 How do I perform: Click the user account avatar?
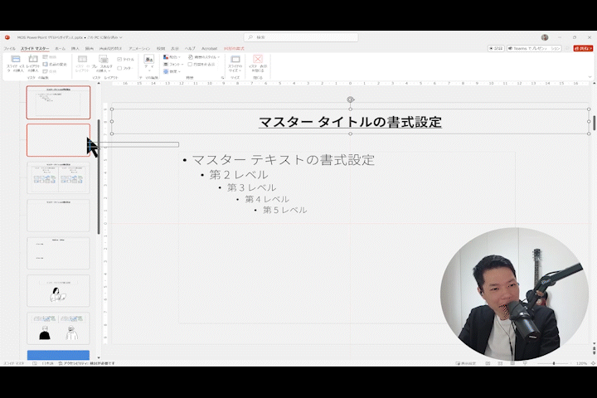coord(545,37)
